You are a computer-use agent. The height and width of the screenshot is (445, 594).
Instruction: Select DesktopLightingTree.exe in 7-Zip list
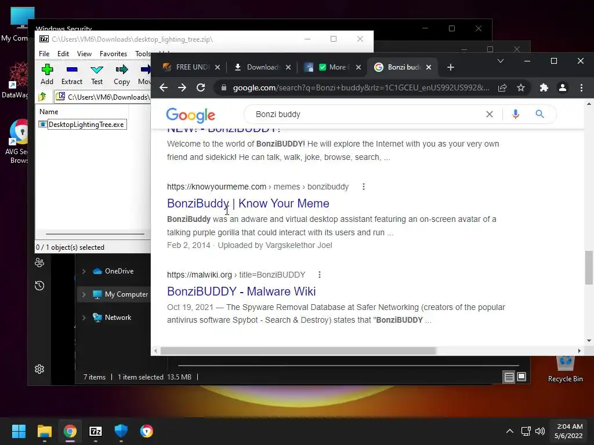[x=82, y=125]
